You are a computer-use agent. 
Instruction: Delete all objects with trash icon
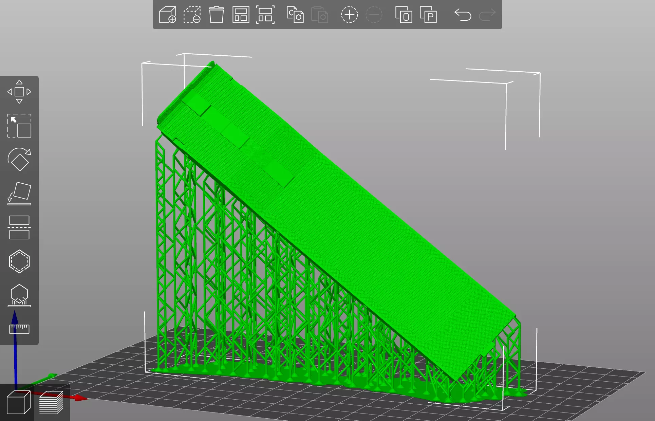click(x=216, y=15)
